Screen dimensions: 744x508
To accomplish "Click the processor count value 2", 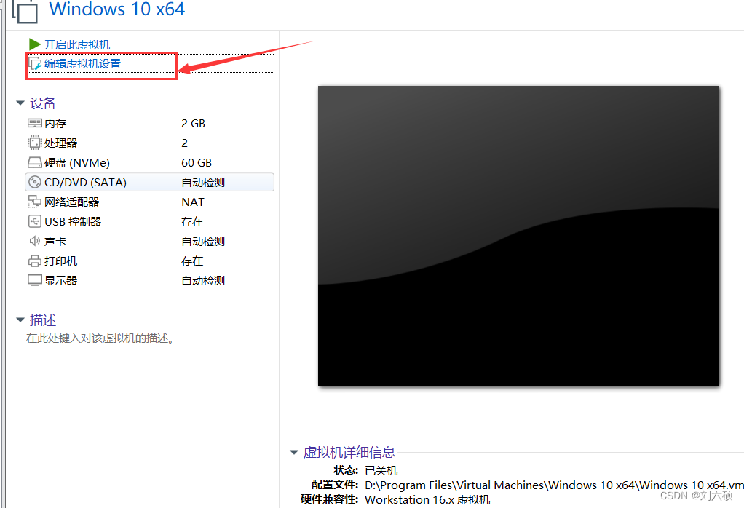I will (x=185, y=143).
